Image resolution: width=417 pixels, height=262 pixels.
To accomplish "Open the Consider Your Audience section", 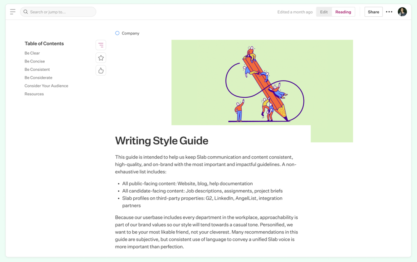I will [x=46, y=86].
